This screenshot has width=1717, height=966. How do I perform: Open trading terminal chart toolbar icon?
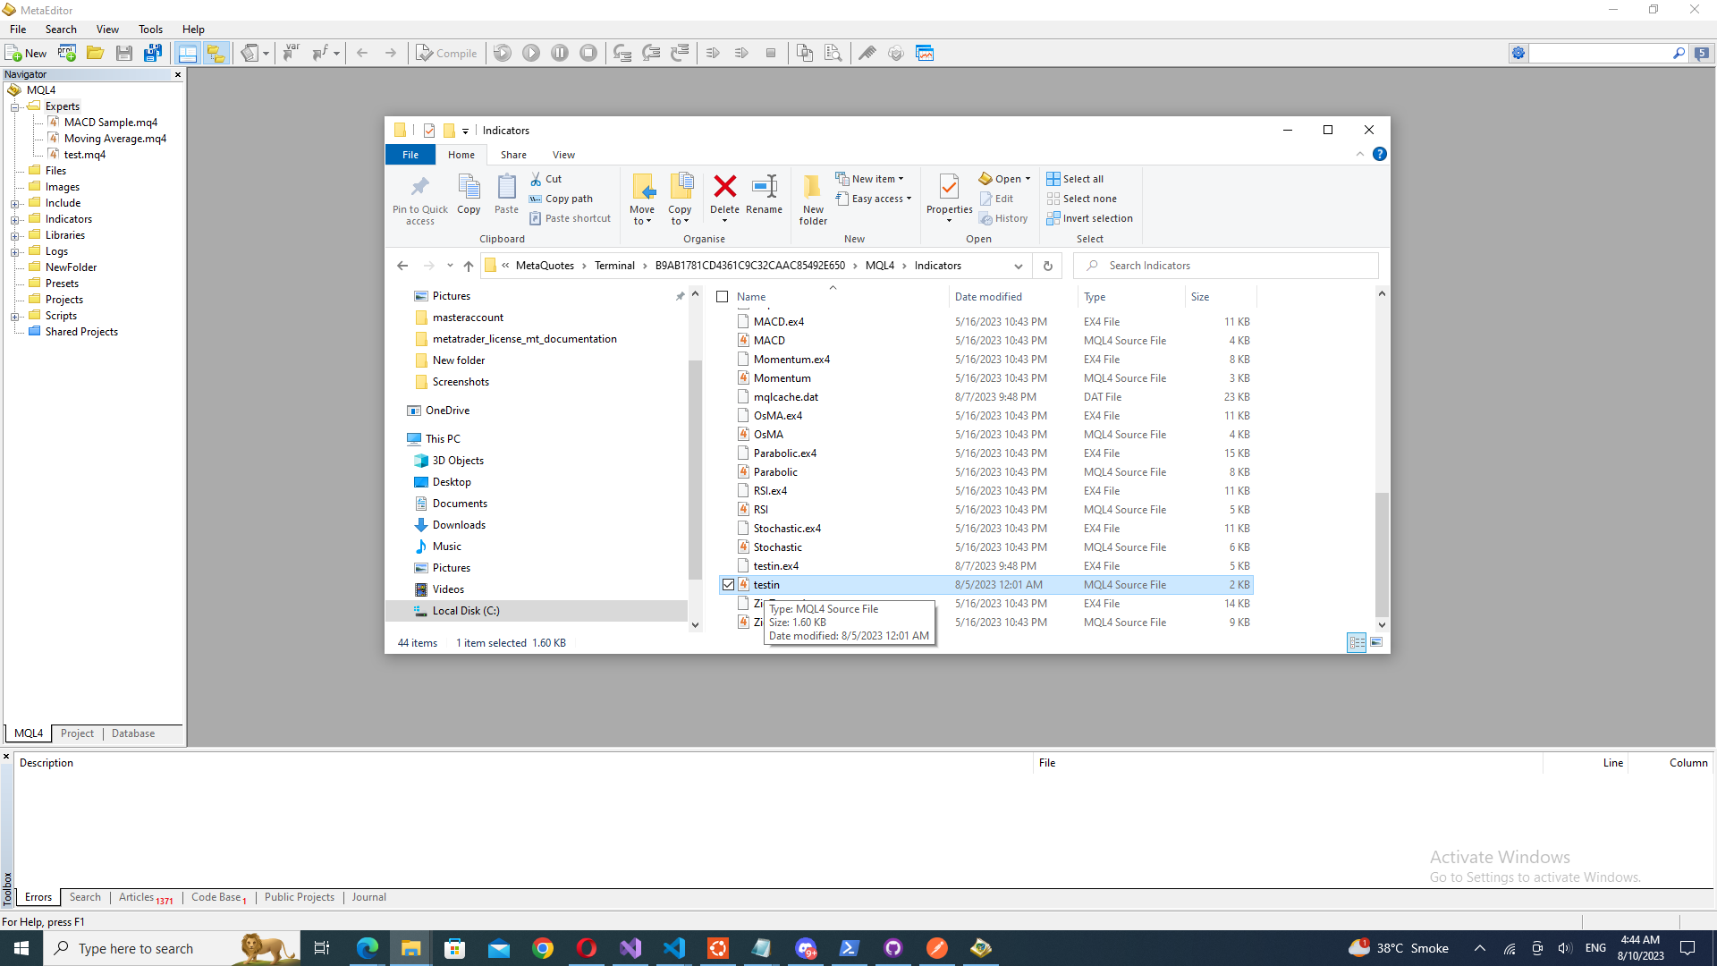[x=925, y=54]
